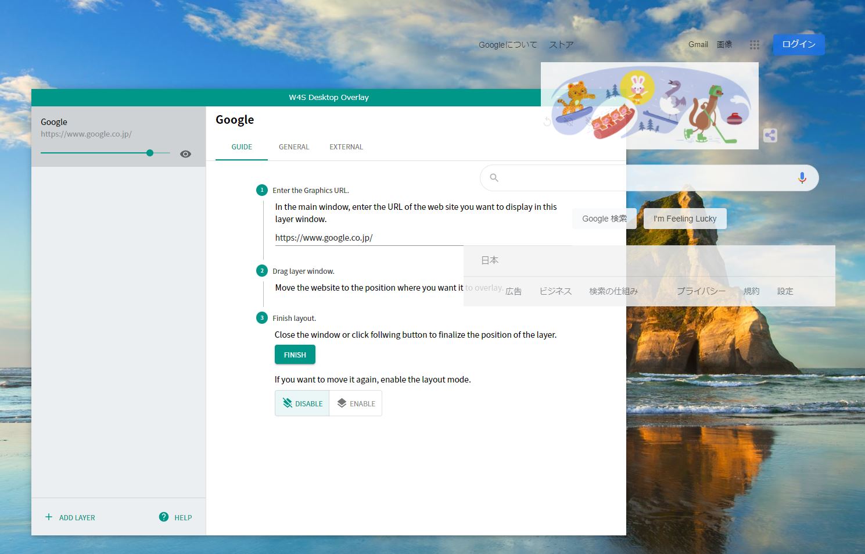Select ENABLE layout mode
This screenshot has width=865, height=554.
tap(356, 403)
